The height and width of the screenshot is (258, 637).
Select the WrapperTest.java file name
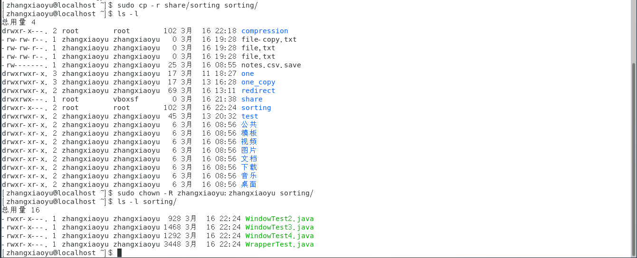coord(279,244)
